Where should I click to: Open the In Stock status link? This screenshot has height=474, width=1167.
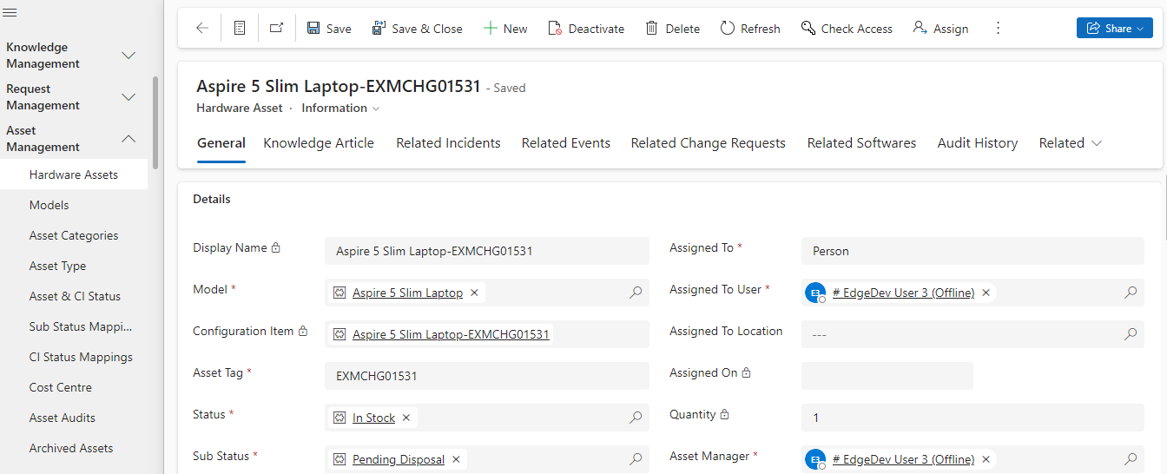click(373, 418)
